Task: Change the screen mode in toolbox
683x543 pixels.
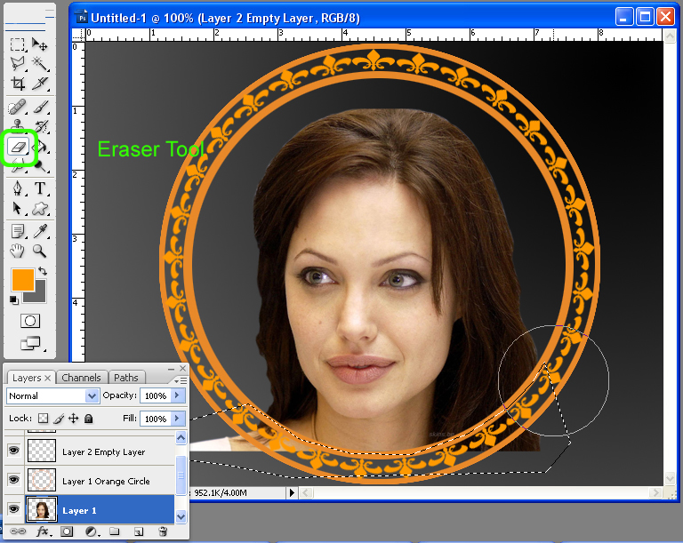Action: (x=30, y=344)
